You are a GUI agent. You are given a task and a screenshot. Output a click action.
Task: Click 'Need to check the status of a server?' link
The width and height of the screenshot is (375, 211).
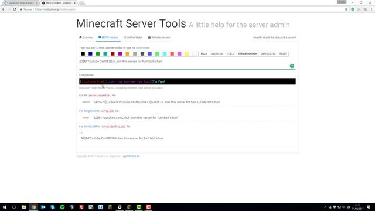274,38
